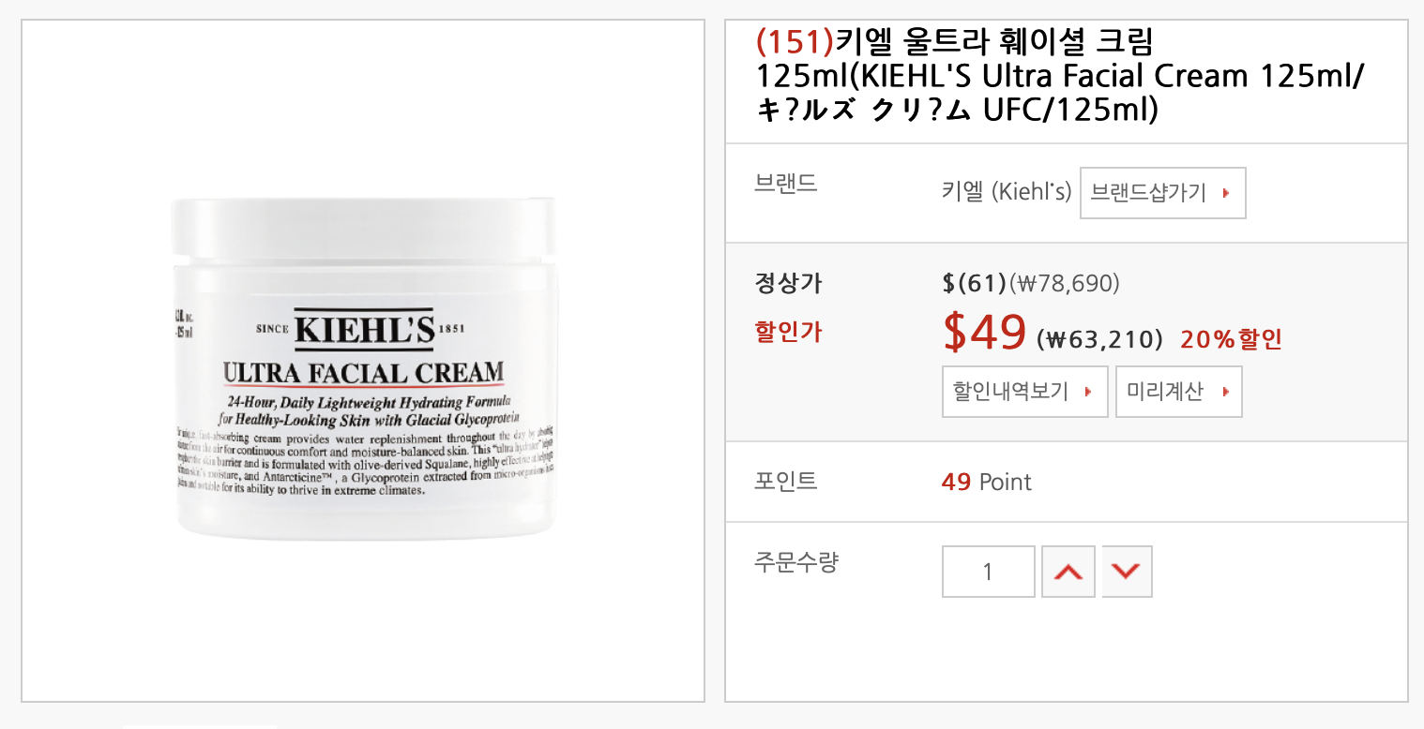Image resolution: width=1424 pixels, height=729 pixels.
Task: Click the 49 Point value
Action: (986, 482)
